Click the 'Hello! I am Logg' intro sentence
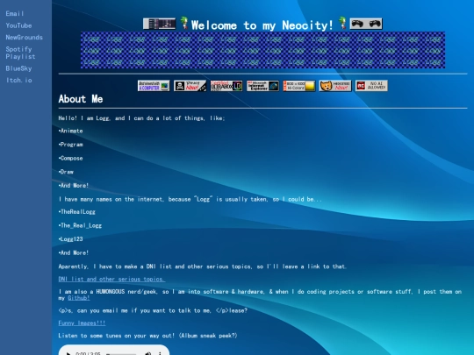This screenshot has height=355, width=474. [142, 118]
